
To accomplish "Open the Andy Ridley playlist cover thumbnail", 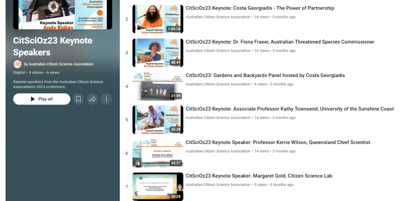I will click(63, 15).
